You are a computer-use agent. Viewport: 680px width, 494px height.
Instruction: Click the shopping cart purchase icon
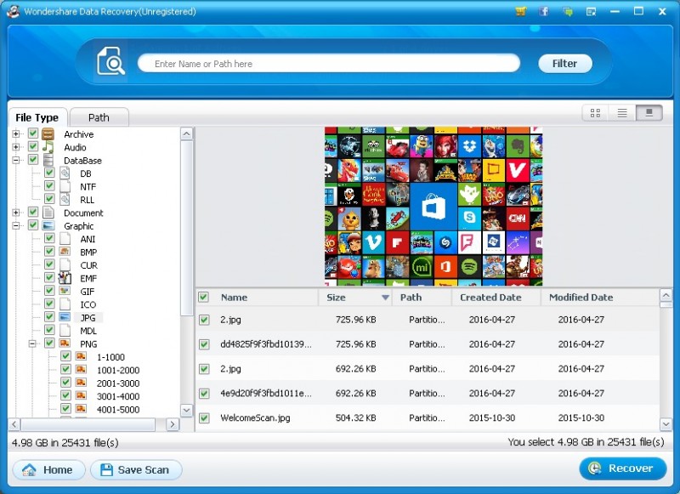click(x=520, y=12)
